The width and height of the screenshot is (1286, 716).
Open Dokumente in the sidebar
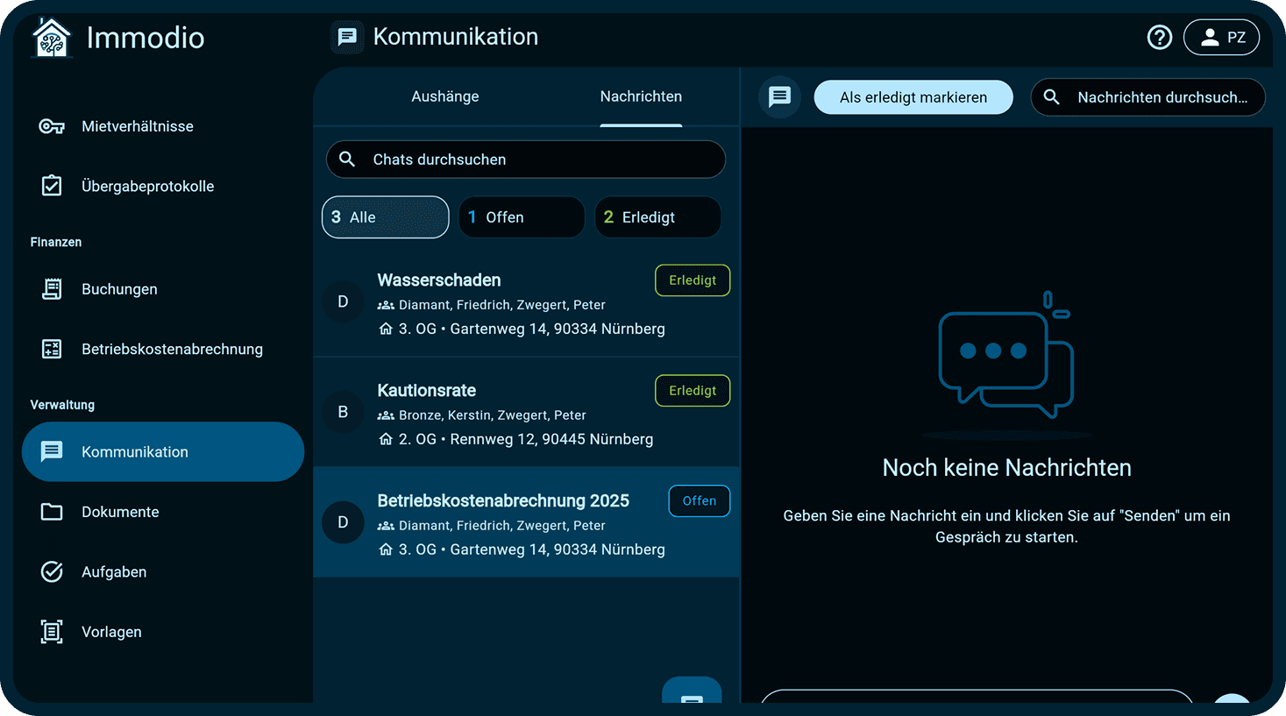(163, 512)
